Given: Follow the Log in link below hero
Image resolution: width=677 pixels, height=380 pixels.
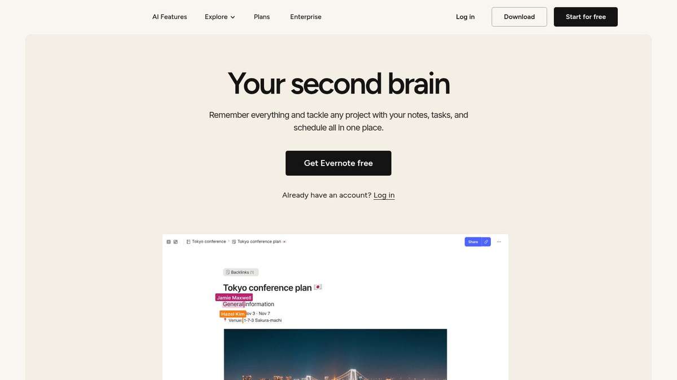Looking at the screenshot, I should [x=384, y=195].
